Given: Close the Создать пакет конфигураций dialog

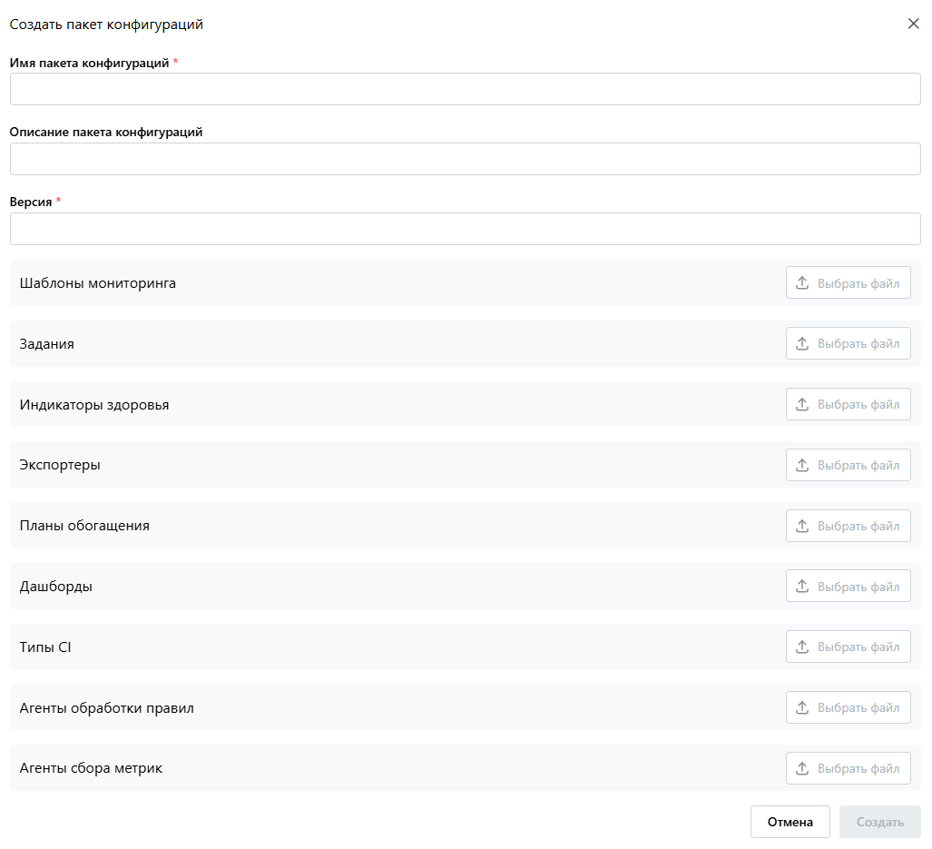Looking at the screenshot, I should pos(914,24).
